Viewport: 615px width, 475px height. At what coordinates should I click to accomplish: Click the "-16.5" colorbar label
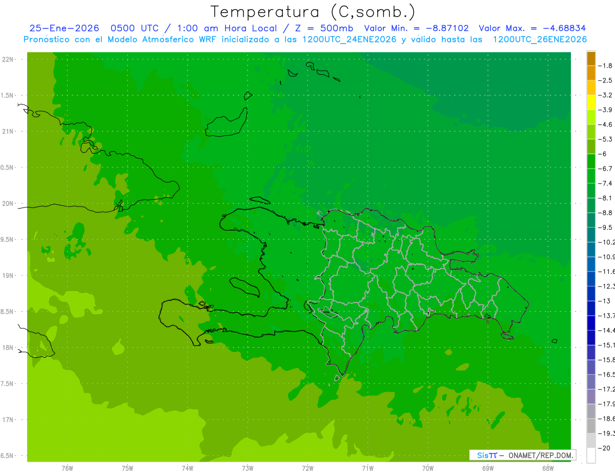(x=607, y=375)
